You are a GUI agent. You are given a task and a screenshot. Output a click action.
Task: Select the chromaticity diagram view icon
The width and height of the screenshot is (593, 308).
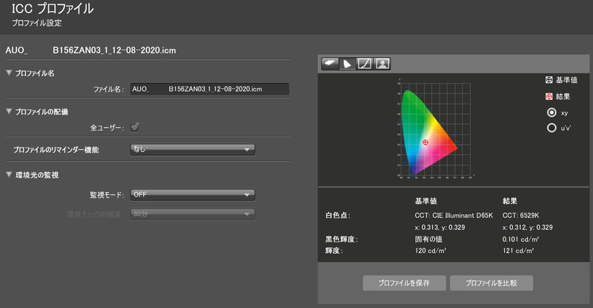click(x=347, y=64)
